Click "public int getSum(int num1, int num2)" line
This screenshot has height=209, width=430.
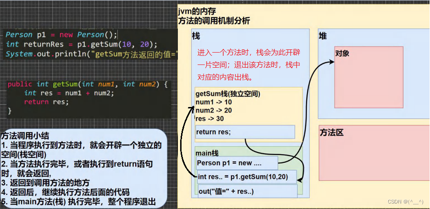pos(88,84)
